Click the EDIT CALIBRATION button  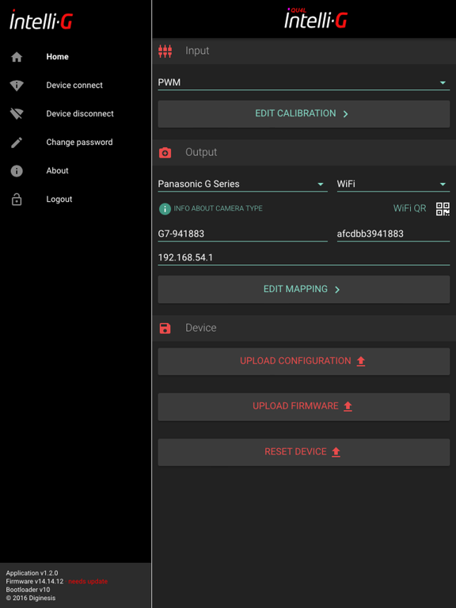click(x=304, y=114)
